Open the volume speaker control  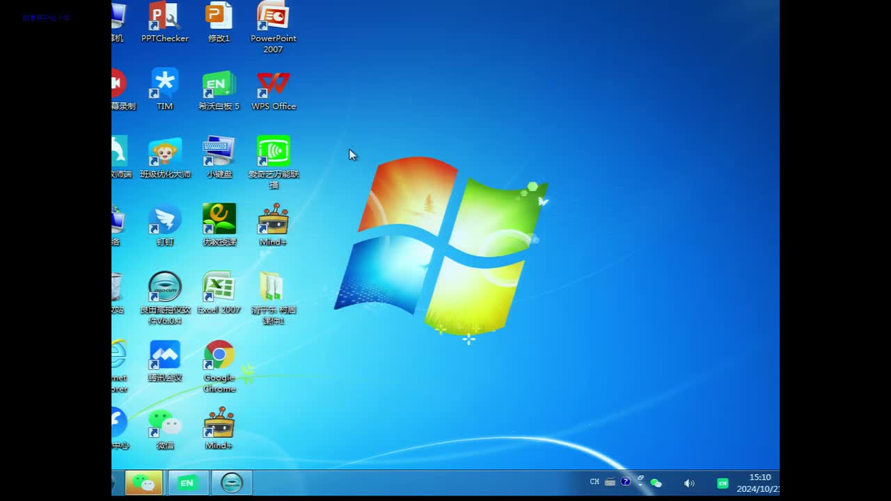tap(689, 483)
